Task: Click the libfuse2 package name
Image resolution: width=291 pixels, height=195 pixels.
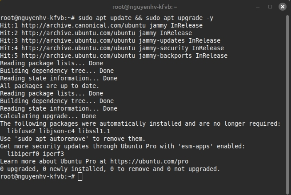Action: click(x=21, y=131)
